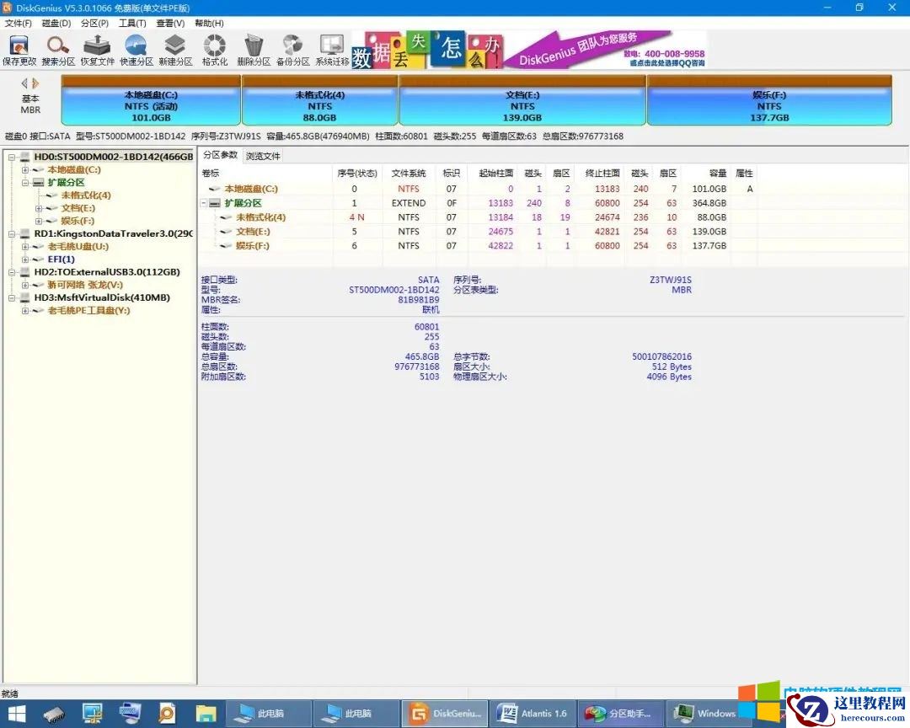Open the File Explorer folder taskbar icon
The image size is (910, 728).
click(206, 714)
